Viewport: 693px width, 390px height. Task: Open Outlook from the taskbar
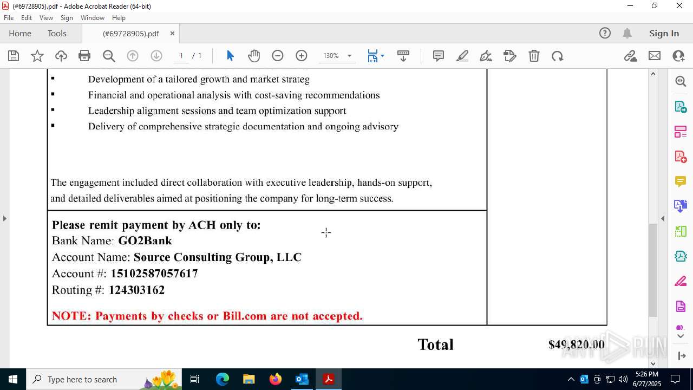(x=302, y=379)
